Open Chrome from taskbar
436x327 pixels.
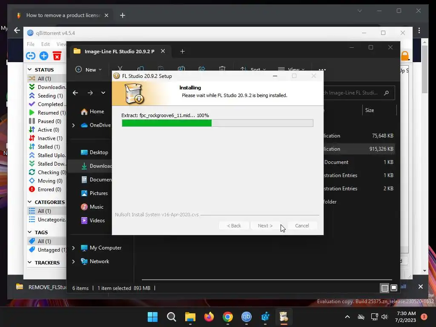pos(228,317)
